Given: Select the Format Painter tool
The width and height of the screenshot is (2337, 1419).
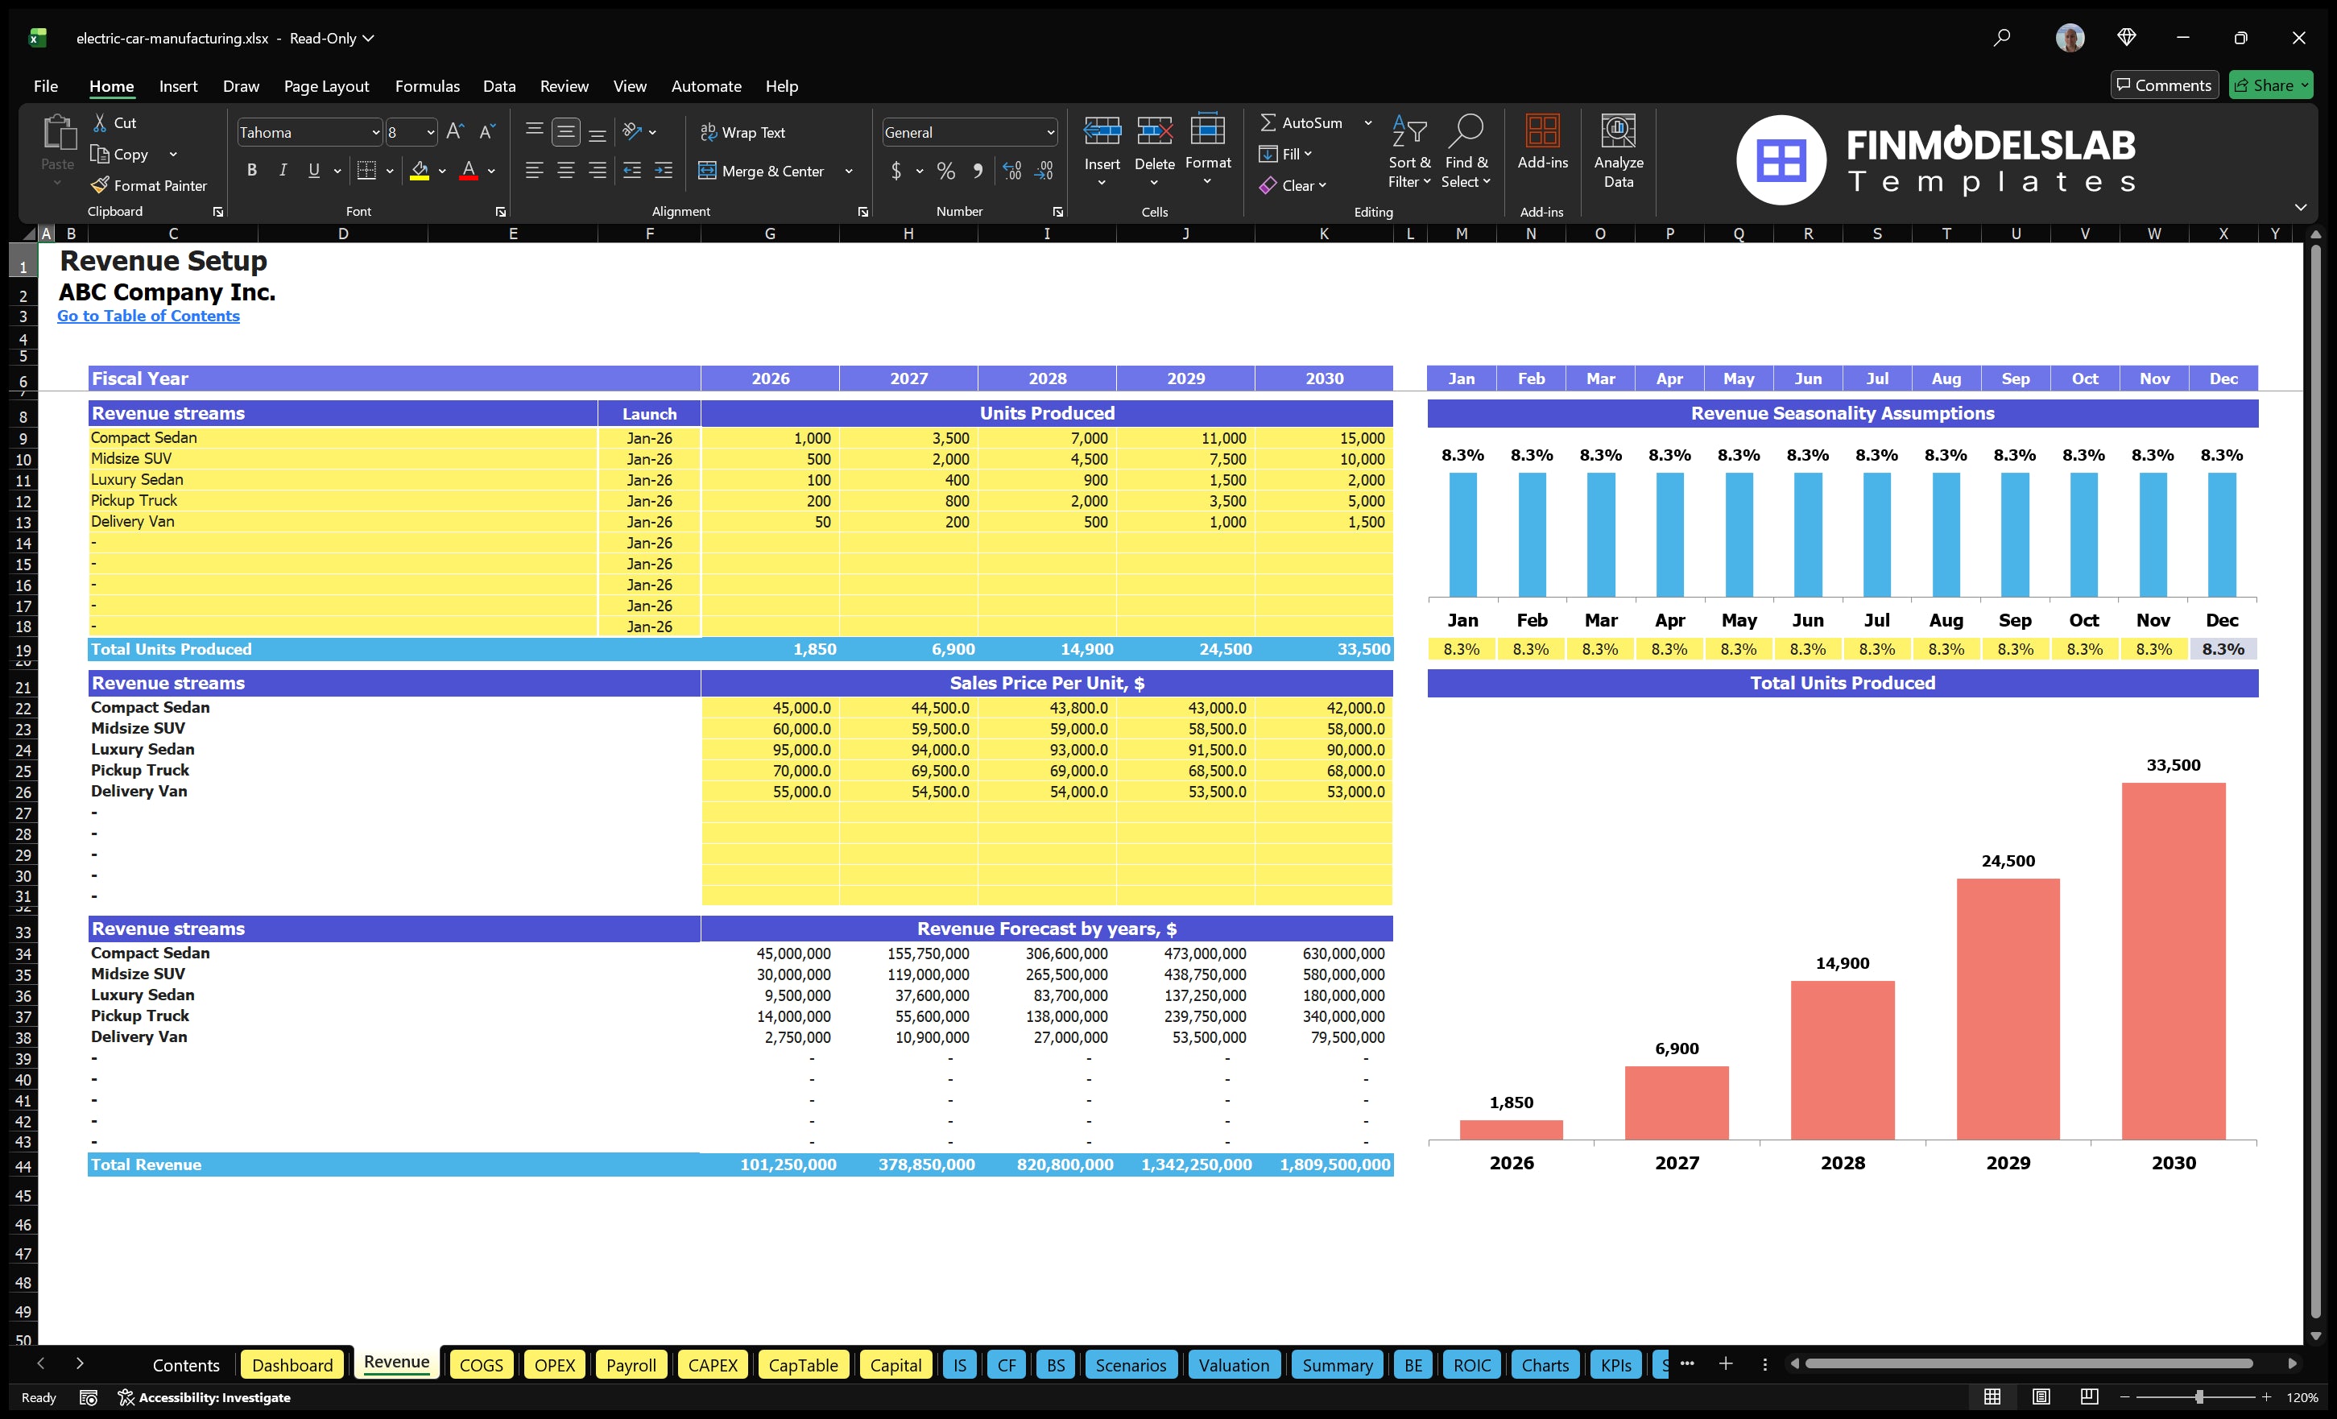Looking at the screenshot, I should [x=149, y=185].
